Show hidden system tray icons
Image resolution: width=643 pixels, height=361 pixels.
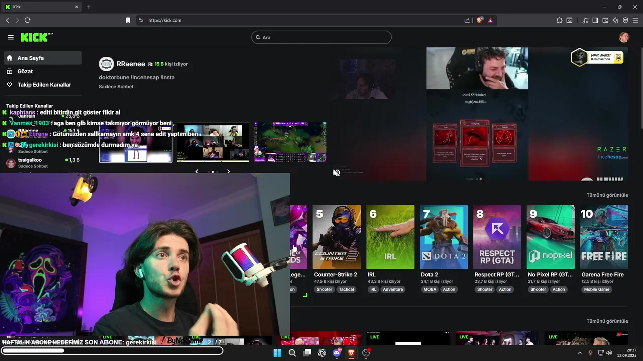[x=580, y=353]
